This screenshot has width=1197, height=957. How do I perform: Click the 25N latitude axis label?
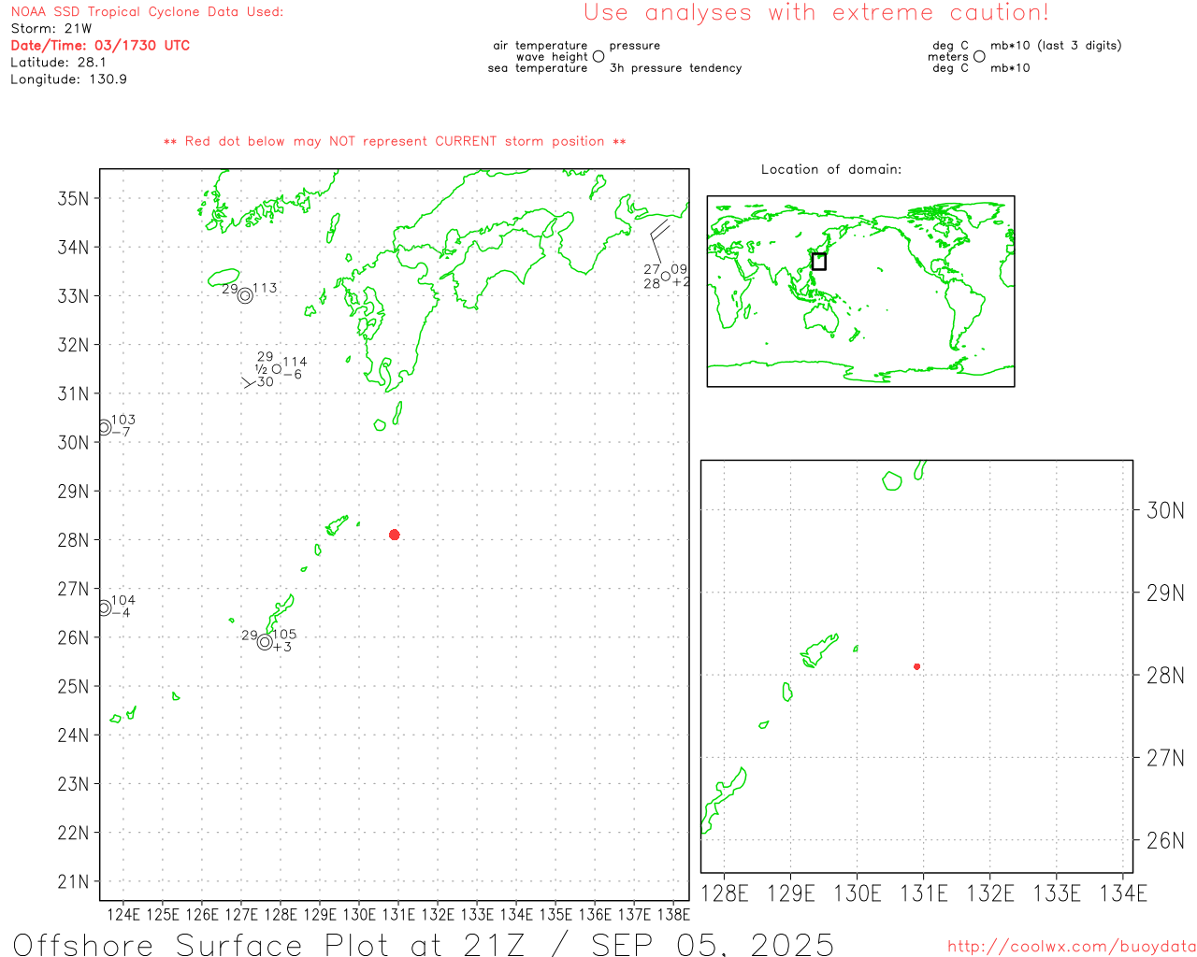pos(74,686)
